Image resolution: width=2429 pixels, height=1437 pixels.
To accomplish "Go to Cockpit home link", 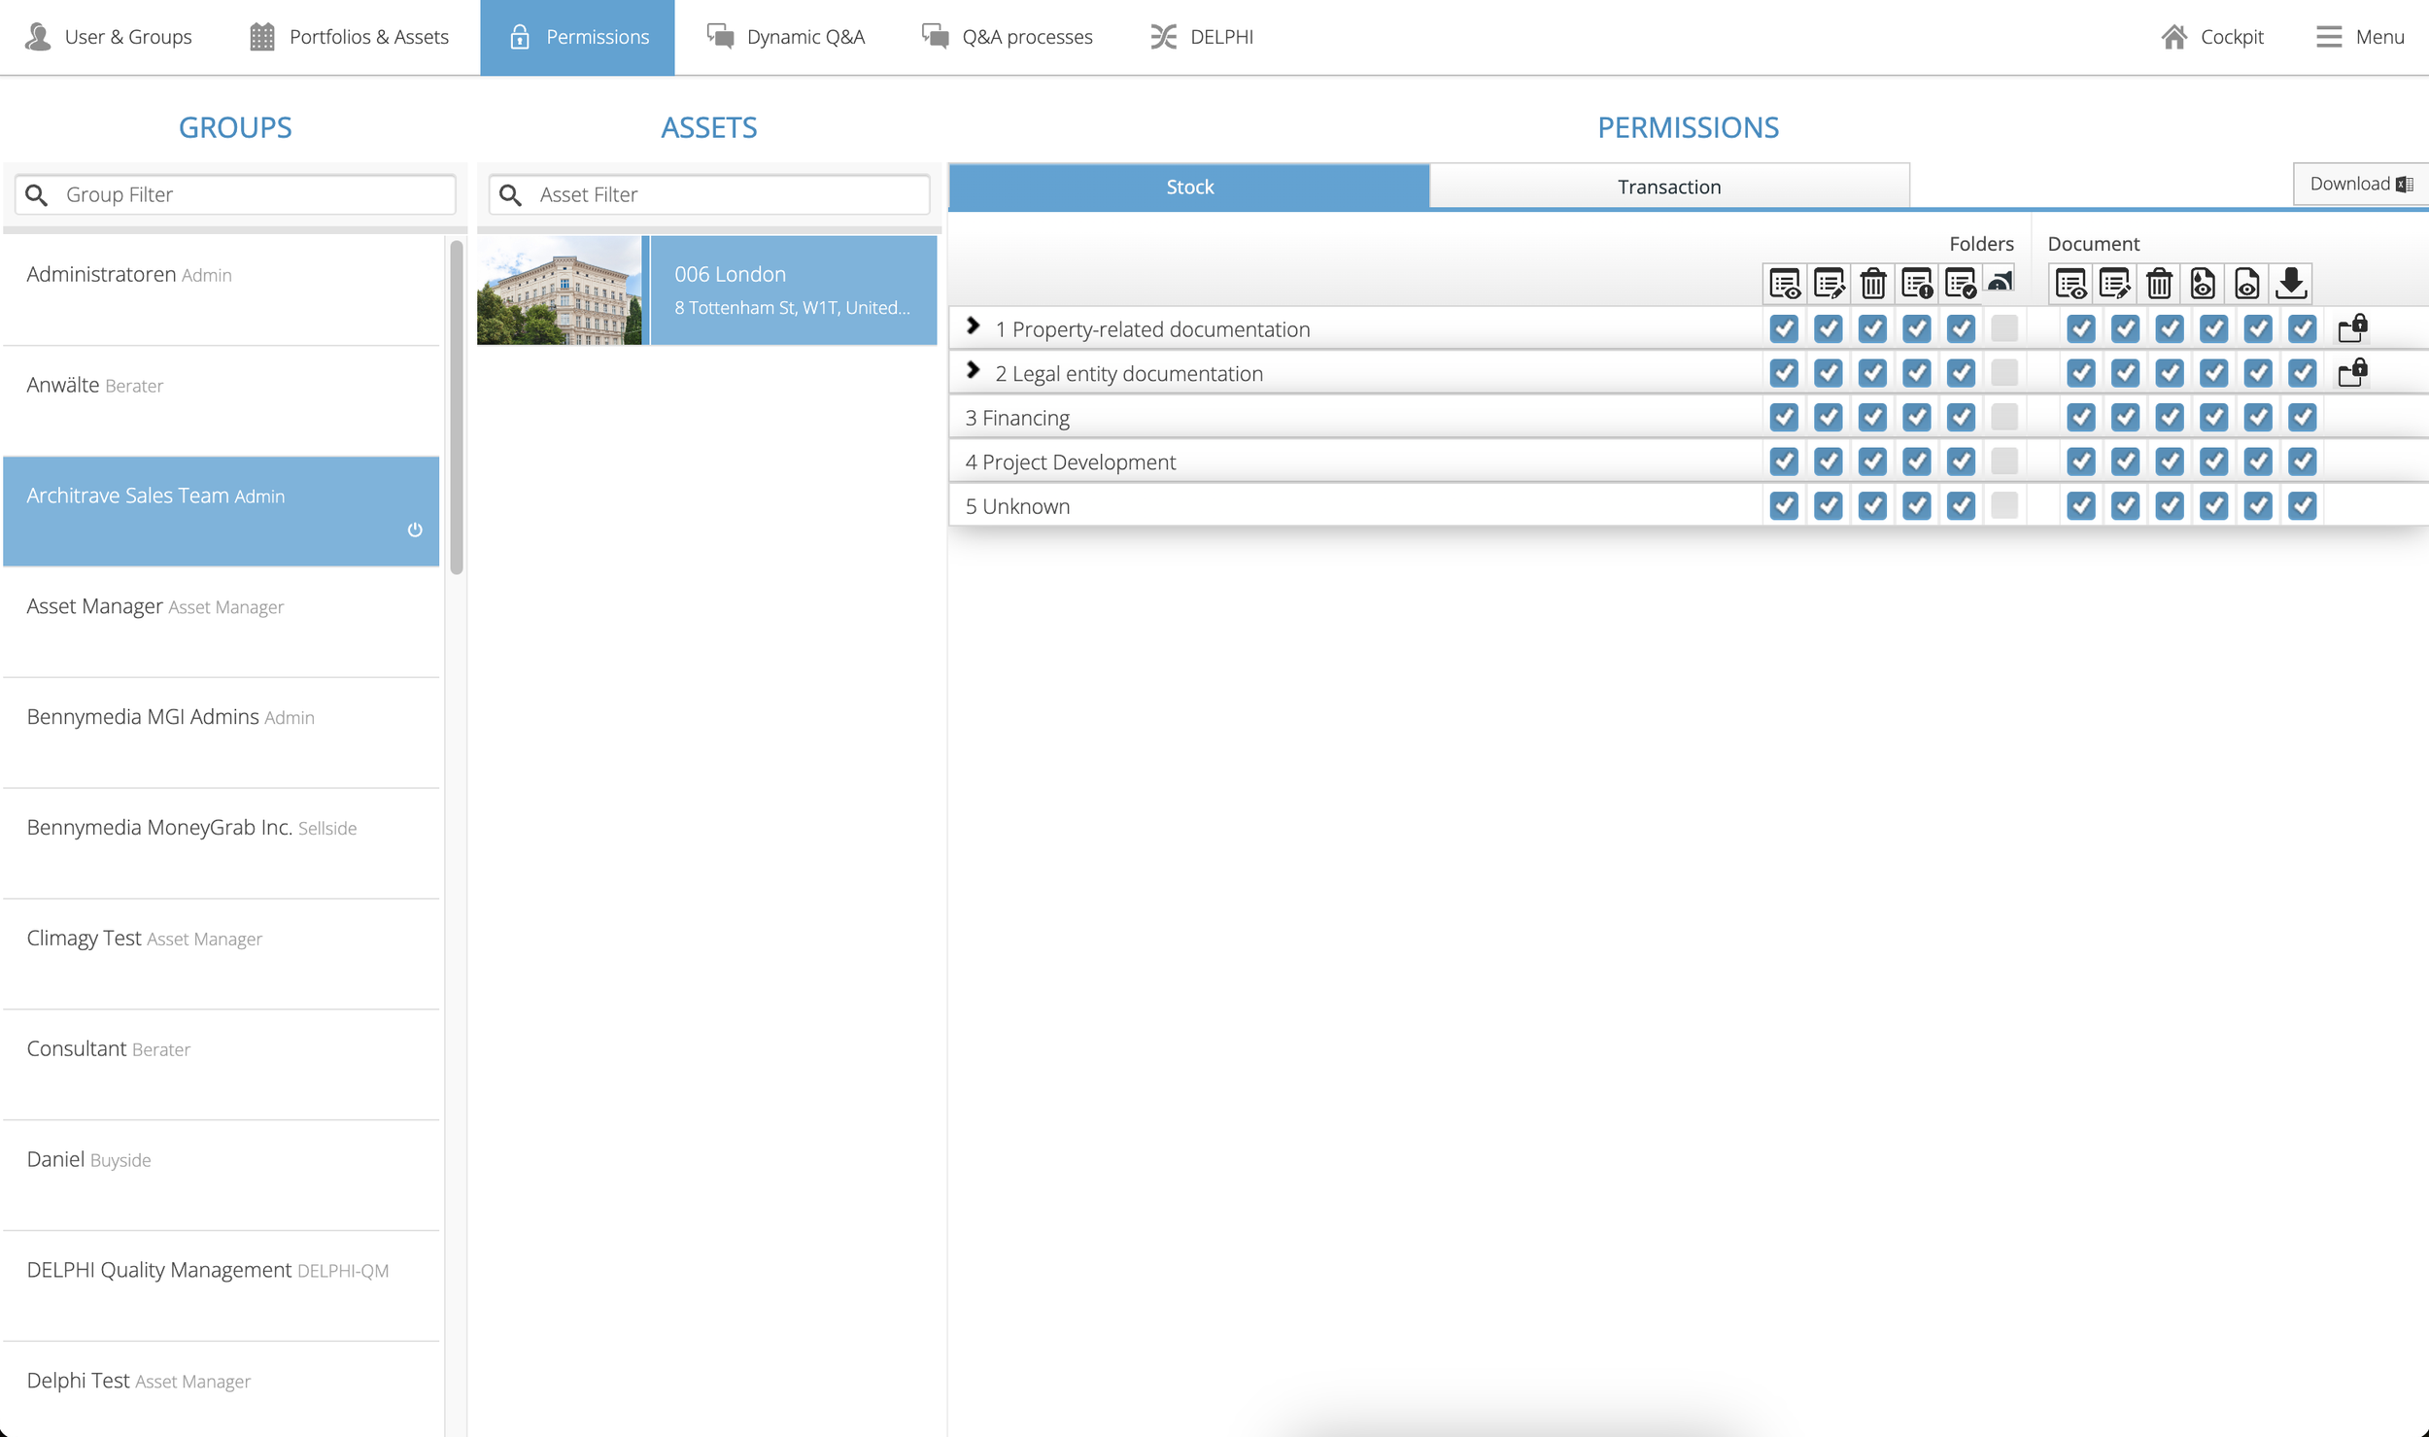I will click(2212, 37).
